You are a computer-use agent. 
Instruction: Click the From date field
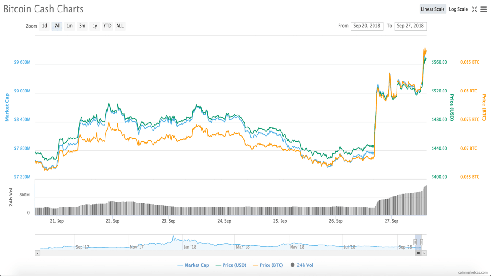pyautogui.click(x=367, y=26)
